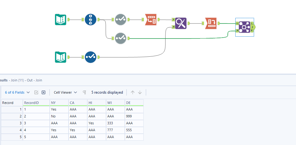Click the Record ID tool on canvas
296x145 pixels.
(x=90, y=20)
